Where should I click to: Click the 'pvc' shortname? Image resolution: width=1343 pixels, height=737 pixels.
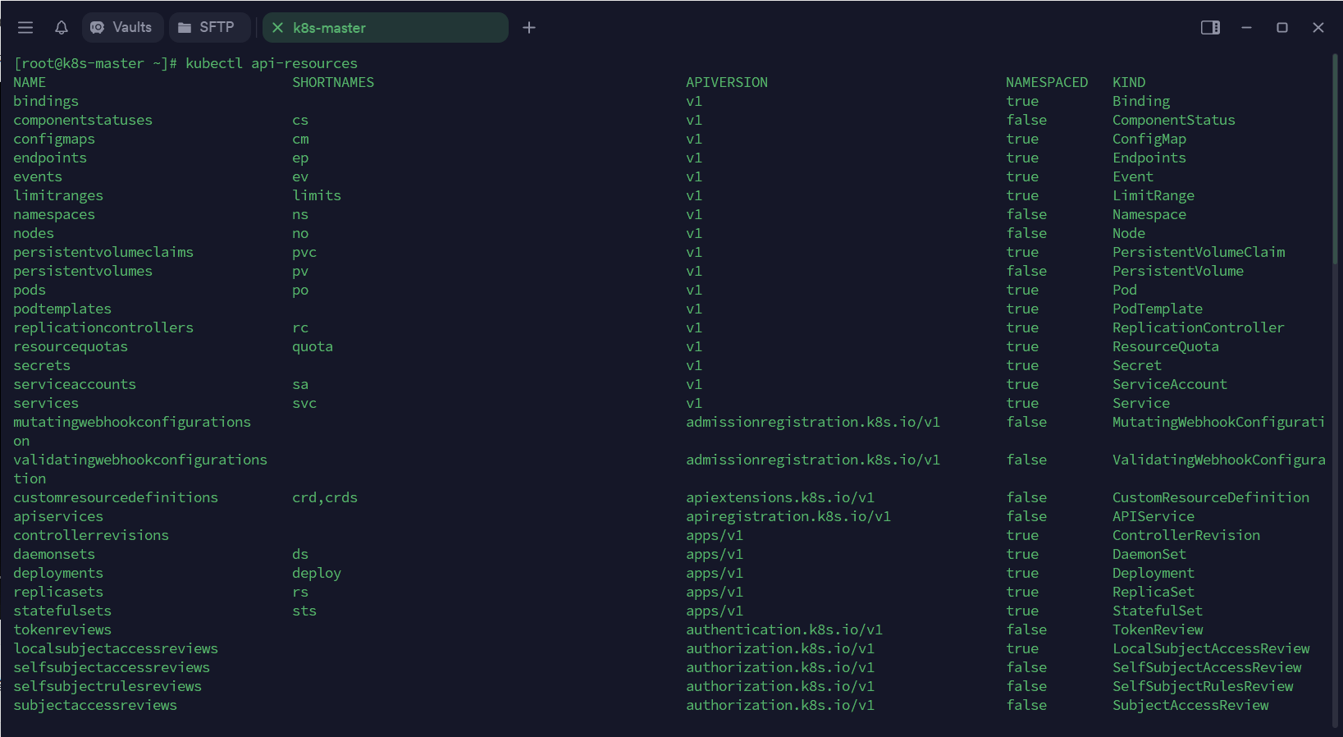tap(304, 252)
